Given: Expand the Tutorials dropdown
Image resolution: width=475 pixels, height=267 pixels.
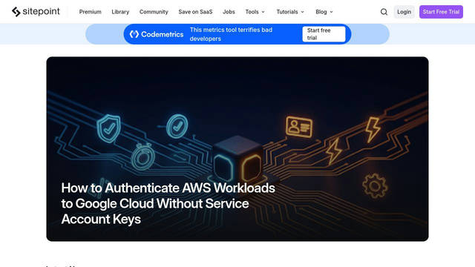Looking at the screenshot, I should 290,12.
